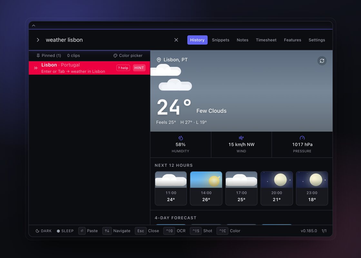This screenshot has width=361, height=258.
Task: Click the '15 km/h NW' wind value
Action: [241, 144]
